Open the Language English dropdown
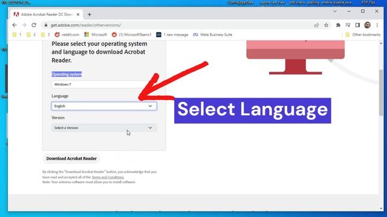The image size is (387, 217). [x=104, y=106]
